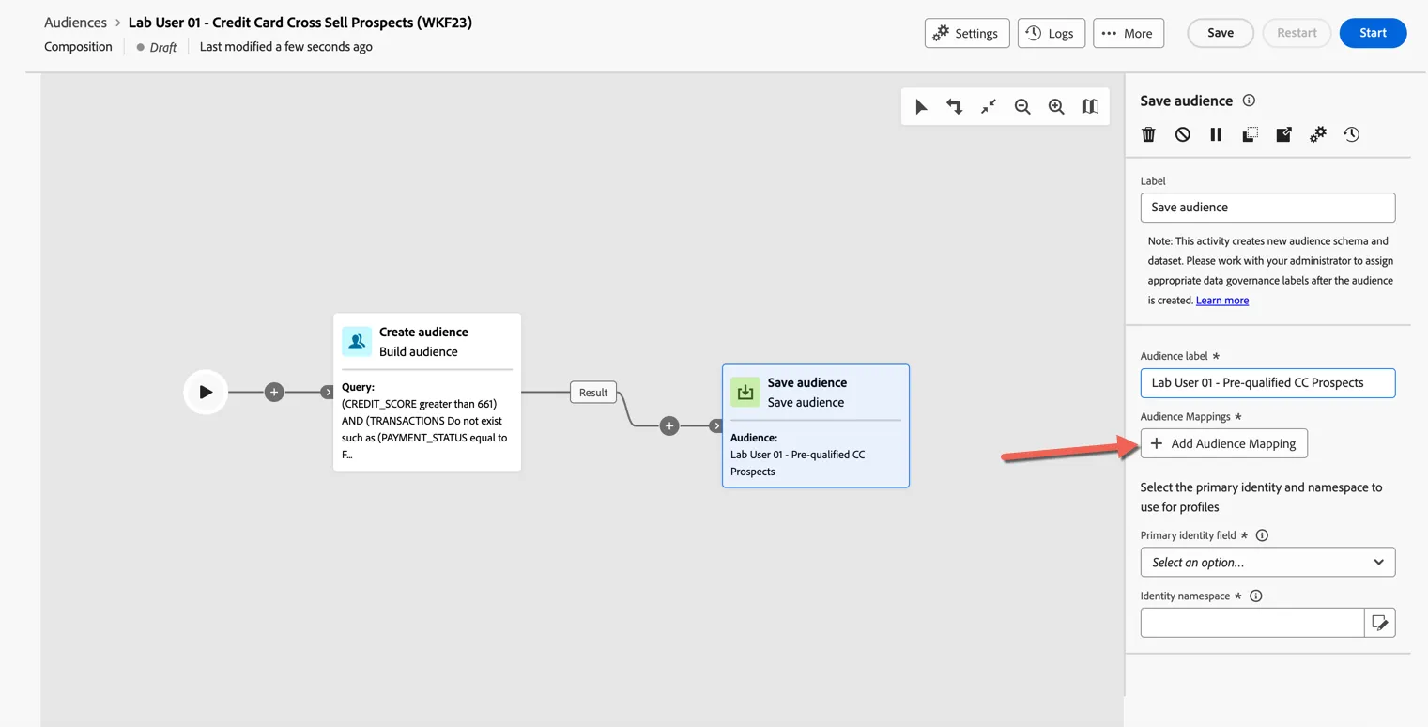Click the 'Build audience' node subtitle

click(x=419, y=352)
